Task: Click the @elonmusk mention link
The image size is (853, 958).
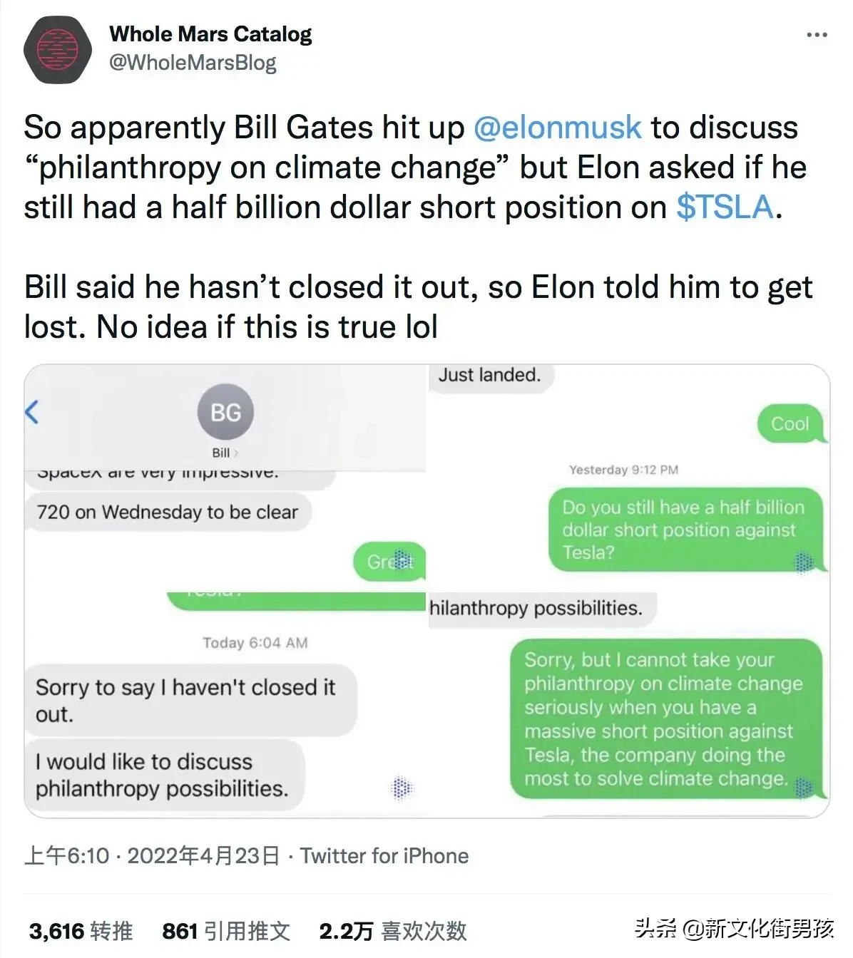Action: tap(557, 128)
